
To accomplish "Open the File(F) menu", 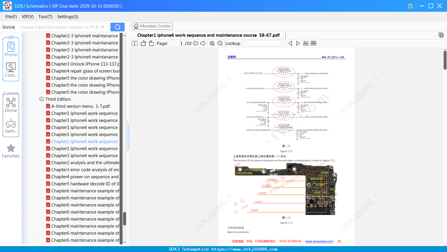I will click(11, 17).
